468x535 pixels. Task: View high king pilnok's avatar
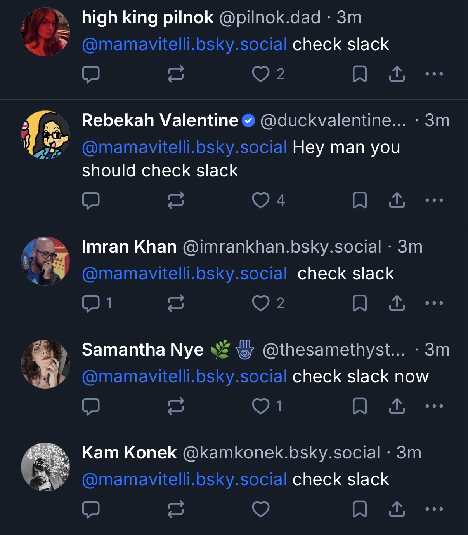(x=45, y=32)
